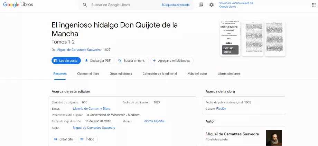
Task: Download the book via Descargar PDF
Action: [x=99, y=60]
